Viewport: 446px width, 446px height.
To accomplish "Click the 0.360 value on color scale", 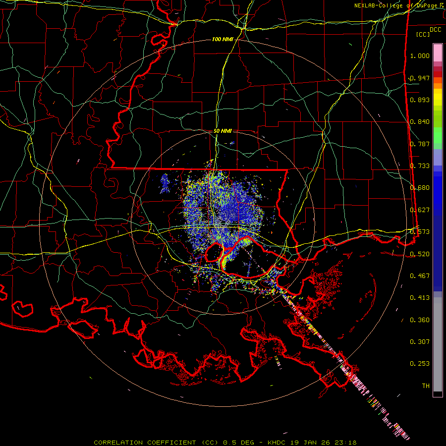I will [420, 320].
